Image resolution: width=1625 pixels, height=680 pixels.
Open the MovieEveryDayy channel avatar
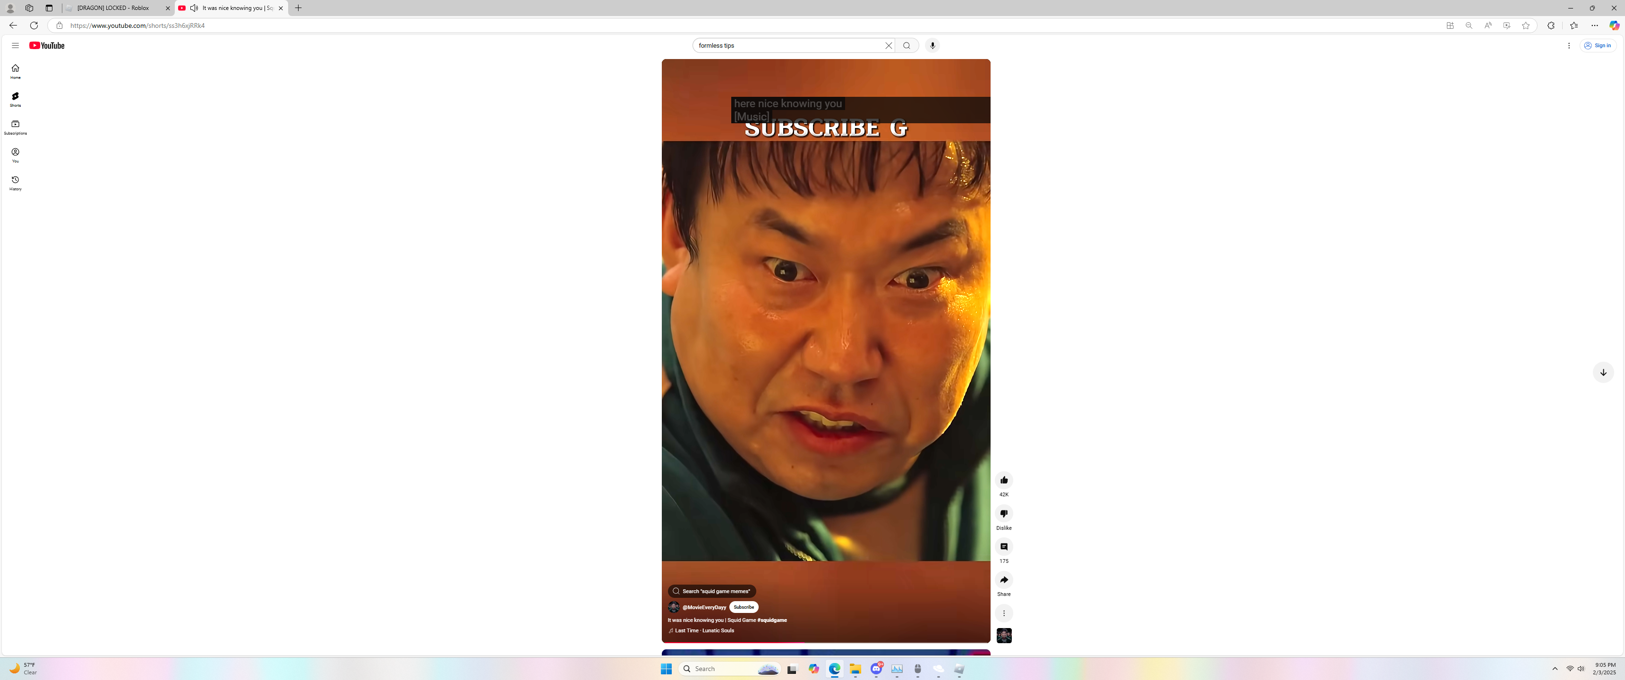(x=674, y=607)
